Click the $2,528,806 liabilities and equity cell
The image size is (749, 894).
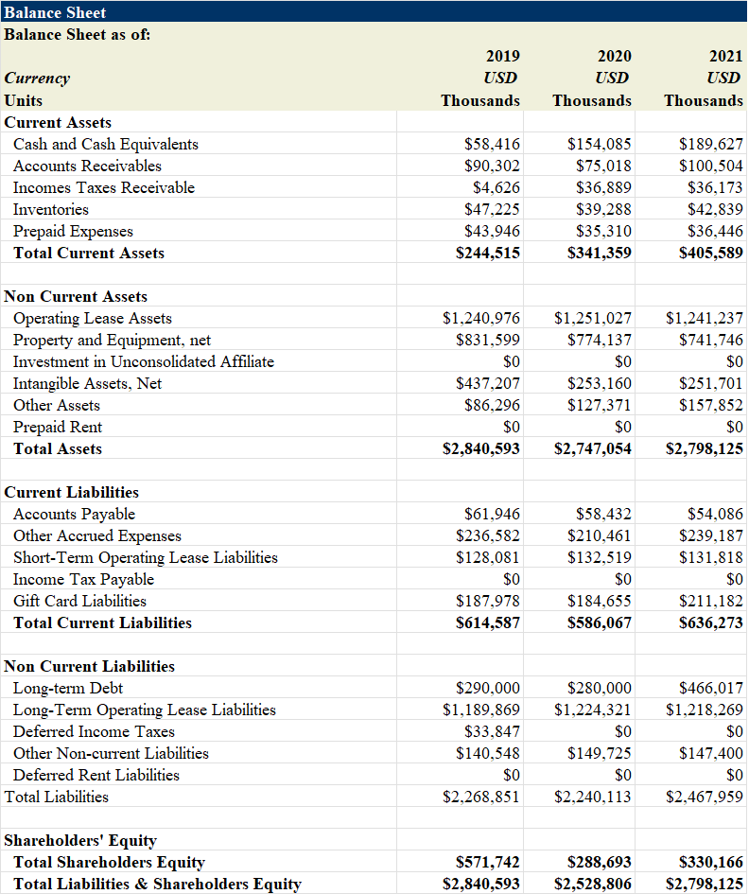click(x=593, y=884)
